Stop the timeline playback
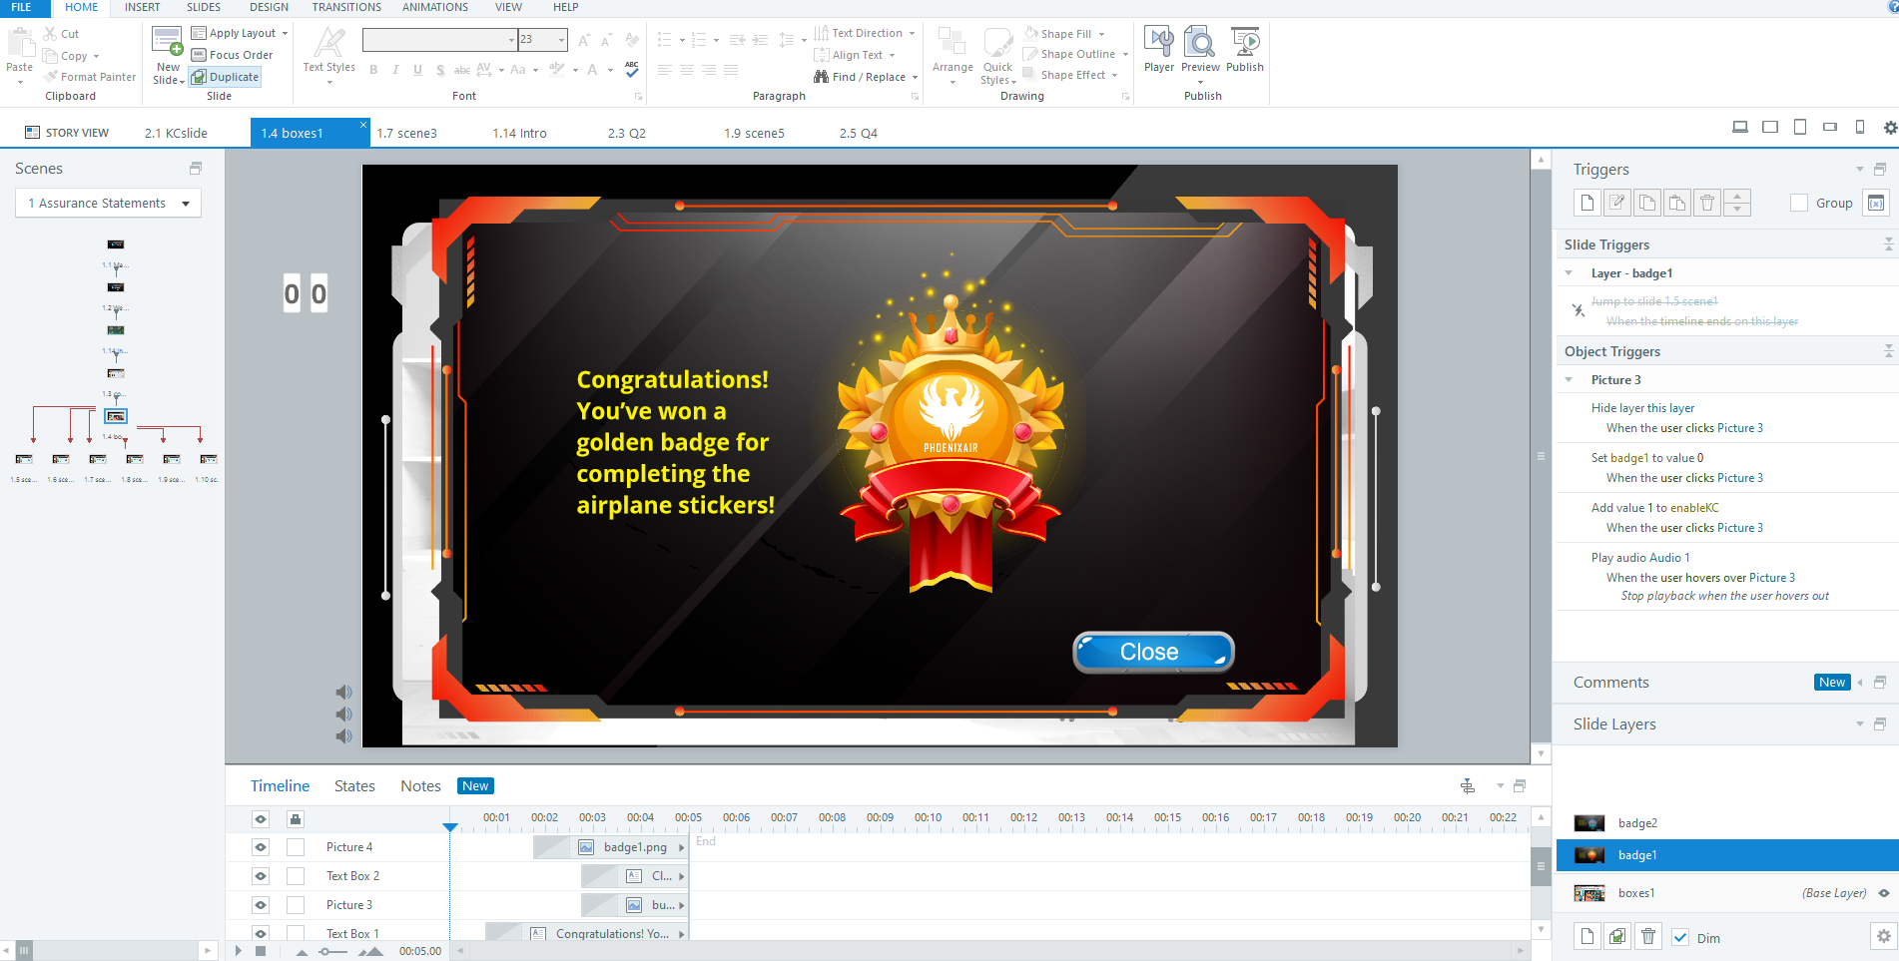 pos(261,951)
